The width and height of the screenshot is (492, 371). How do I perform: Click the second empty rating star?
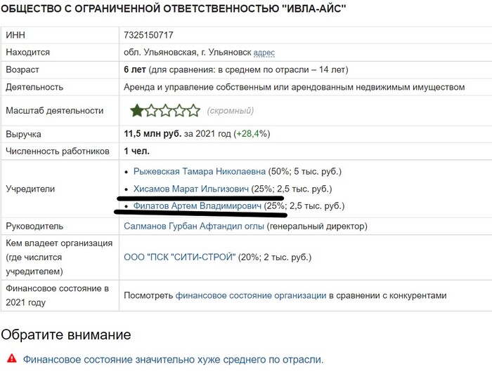tap(151, 111)
